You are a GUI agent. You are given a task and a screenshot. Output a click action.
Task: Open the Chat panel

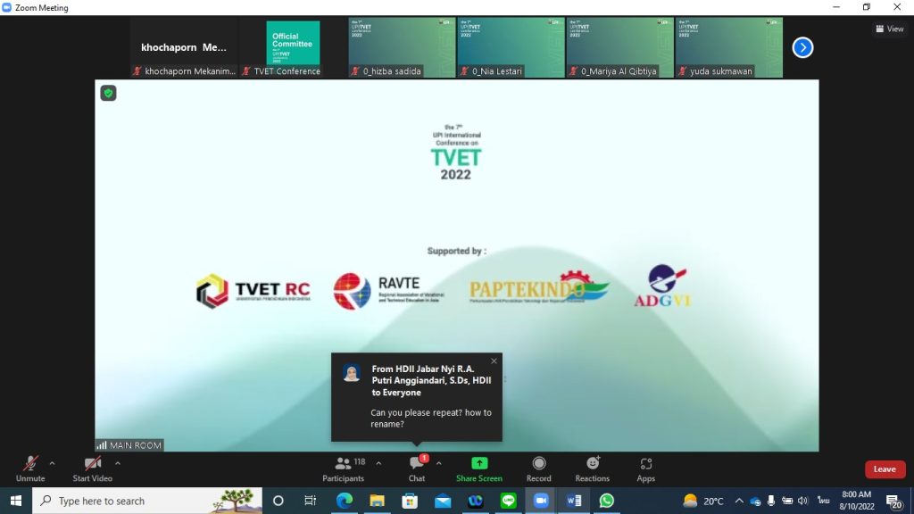[417, 469]
